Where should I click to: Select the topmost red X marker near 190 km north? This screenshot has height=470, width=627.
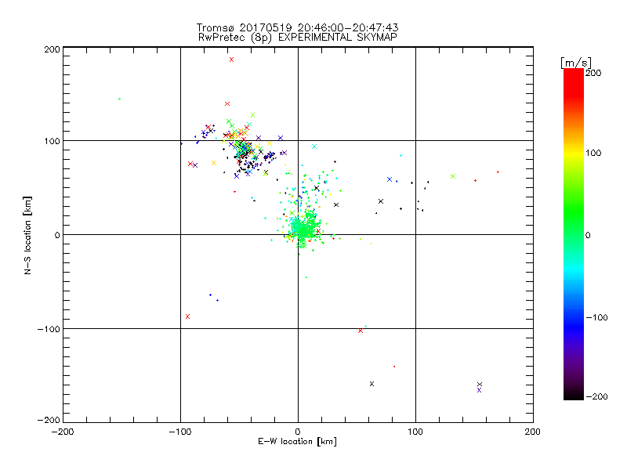point(231,60)
